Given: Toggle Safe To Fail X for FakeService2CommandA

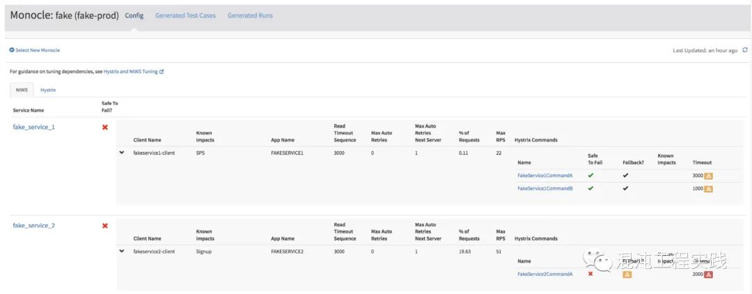Looking at the screenshot, I should click(590, 274).
